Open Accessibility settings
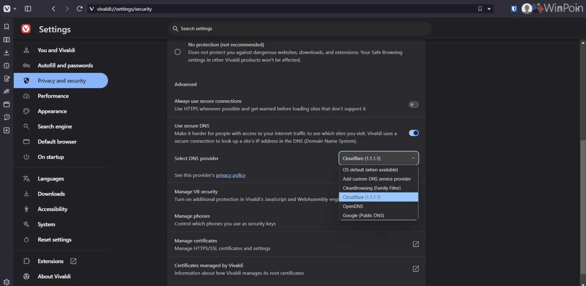 [61, 209]
